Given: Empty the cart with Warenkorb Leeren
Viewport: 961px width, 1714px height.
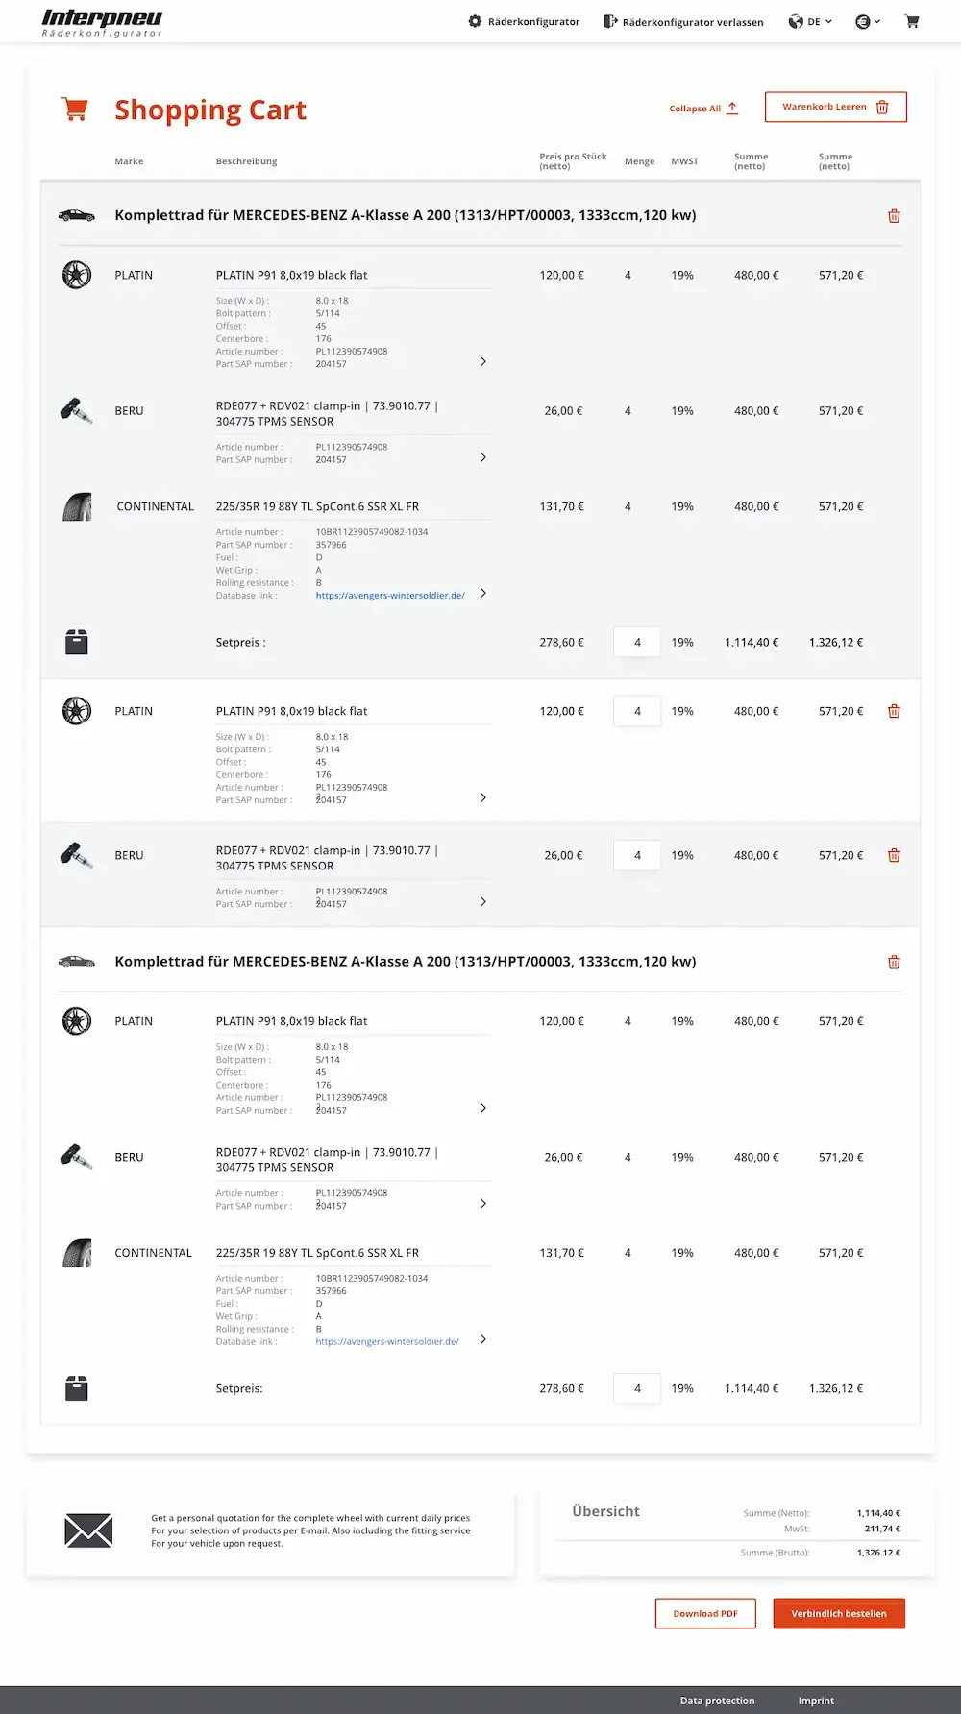Looking at the screenshot, I should pyautogui.click(x=836, y=107).
